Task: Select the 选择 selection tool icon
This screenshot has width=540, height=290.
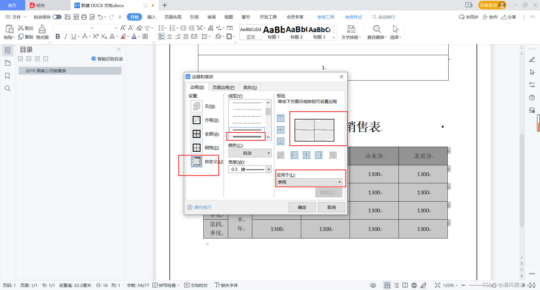Action: [x=395, y=32]
